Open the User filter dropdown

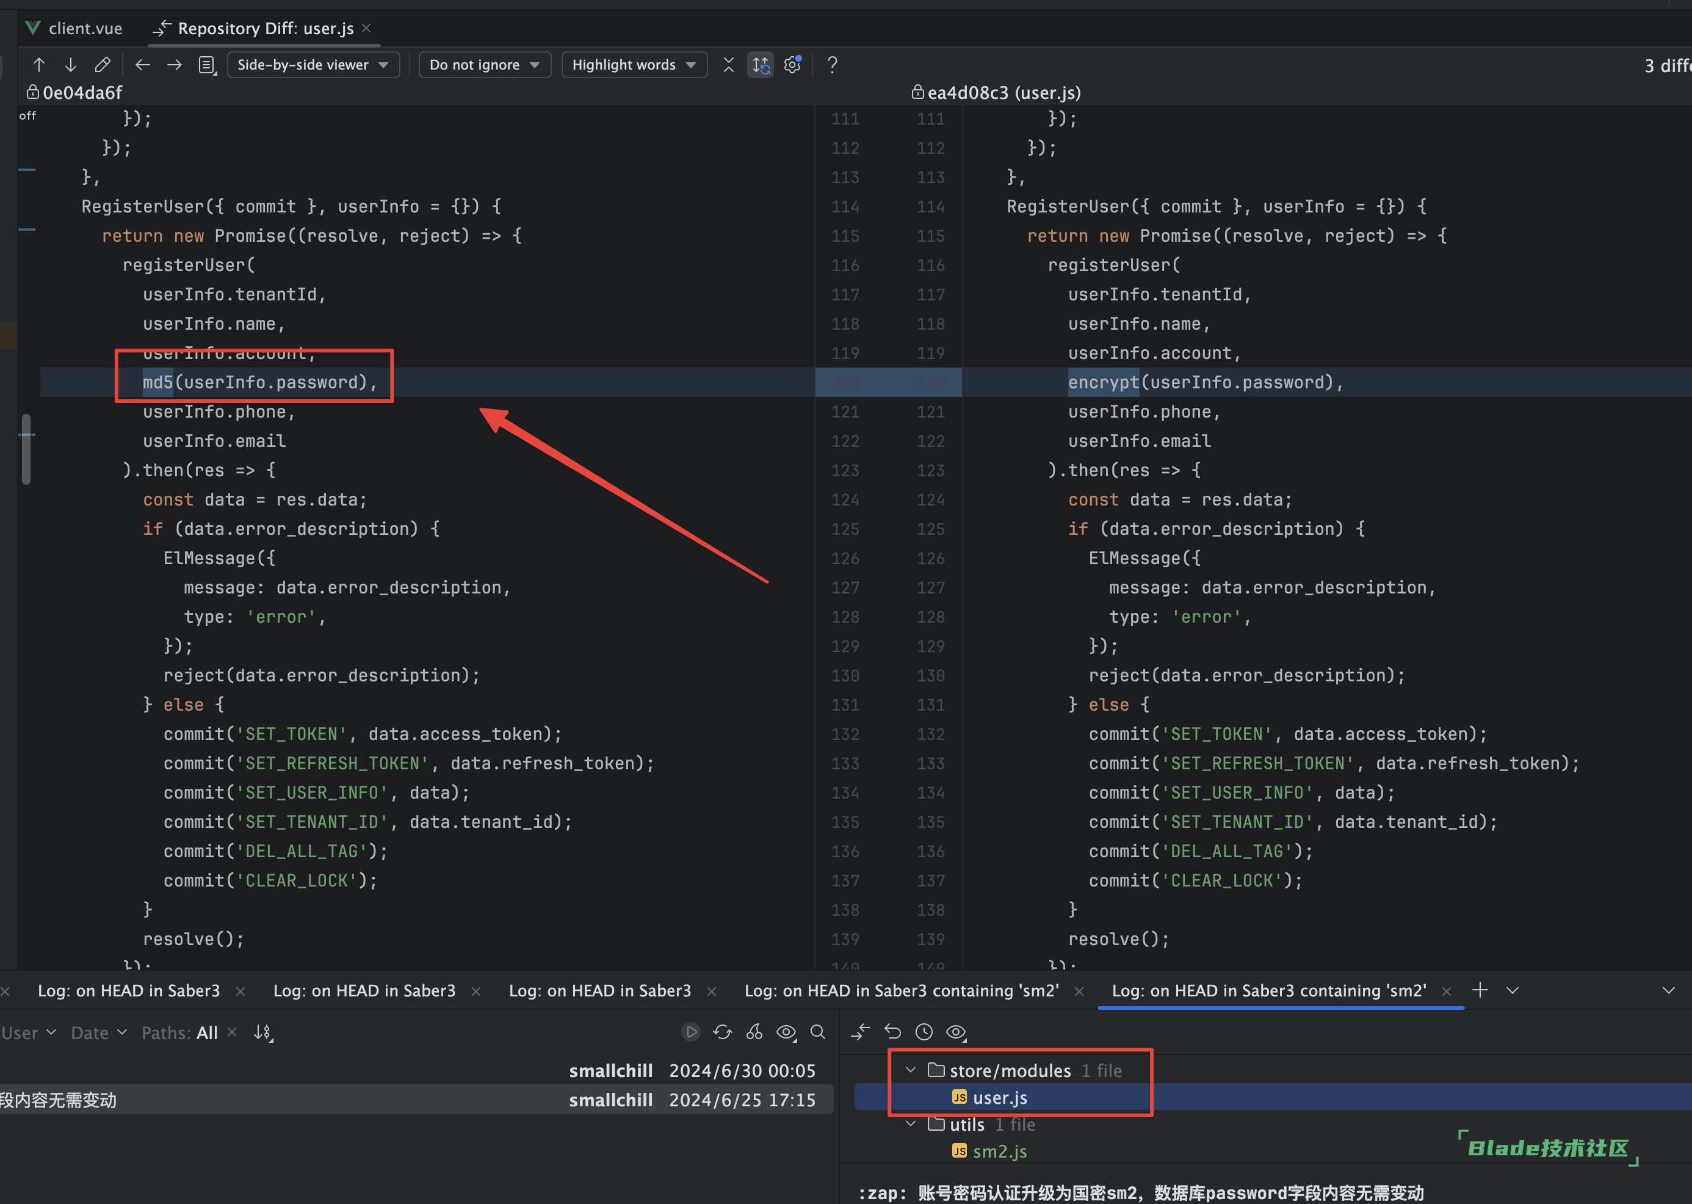click(28, 1033)
